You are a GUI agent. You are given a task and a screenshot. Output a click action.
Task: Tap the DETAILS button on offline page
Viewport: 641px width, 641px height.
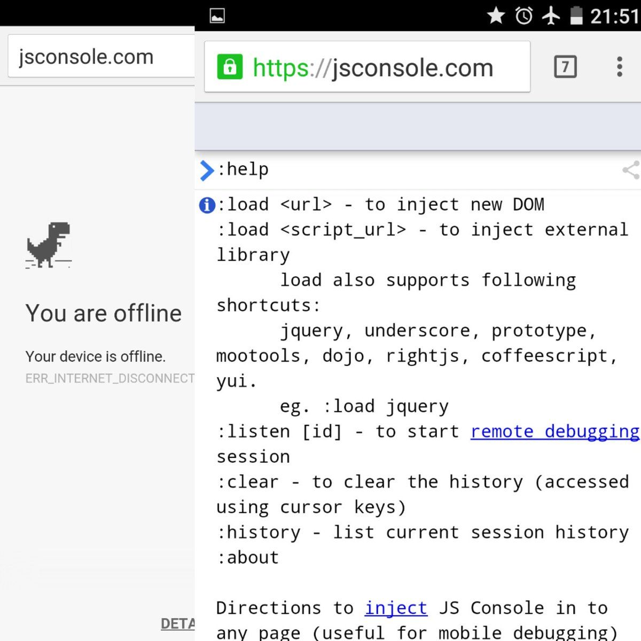tap(178, 623)
